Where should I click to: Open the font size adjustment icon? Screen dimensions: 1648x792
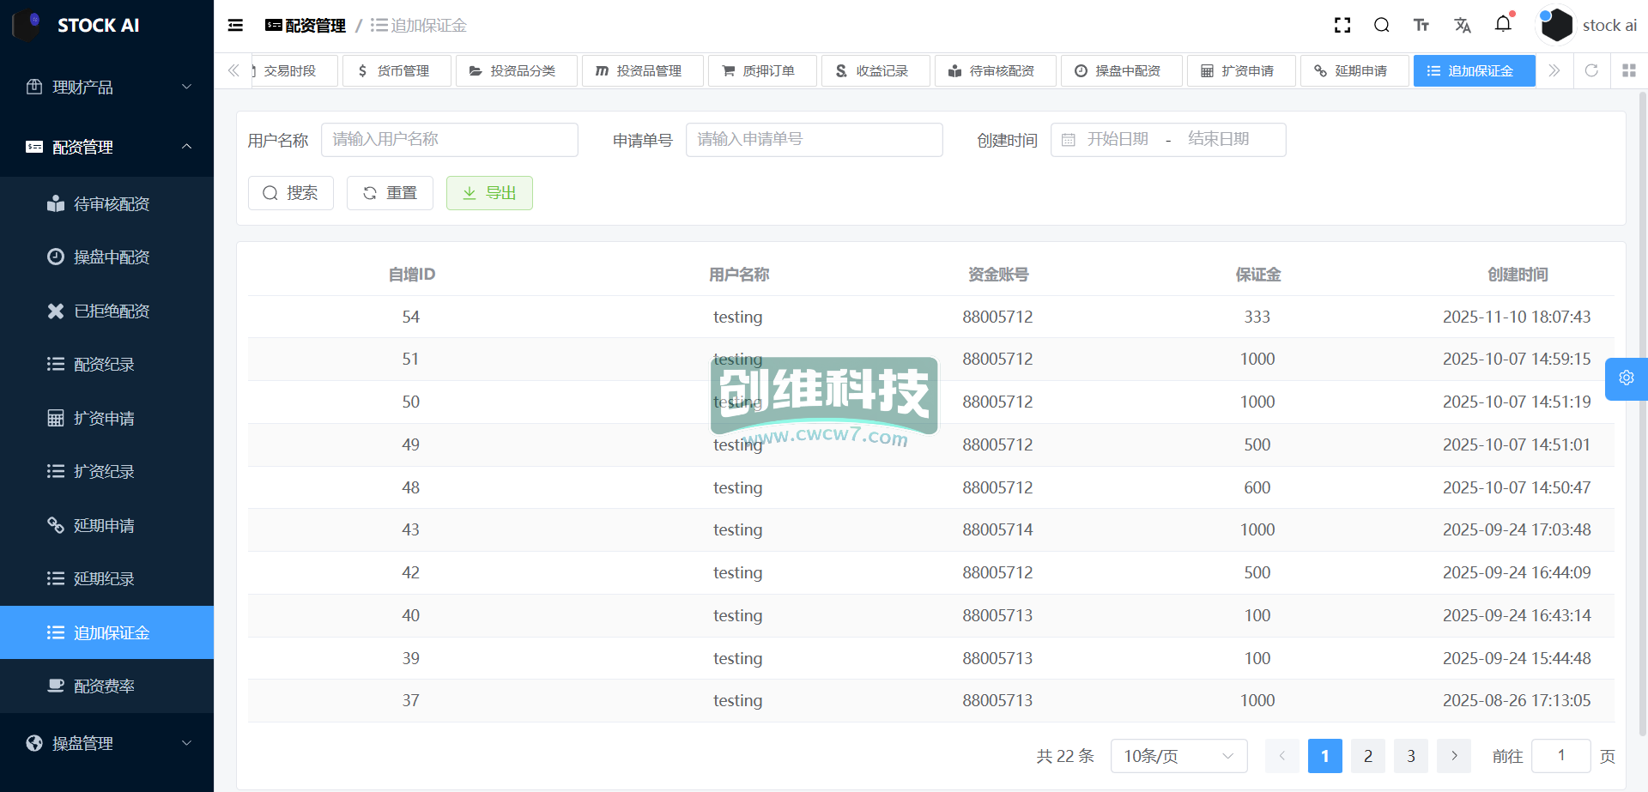pos(1421,26)
